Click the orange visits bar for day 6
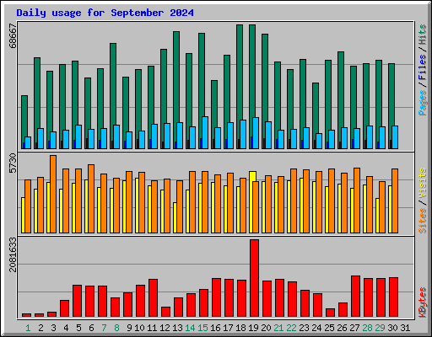 91,199
